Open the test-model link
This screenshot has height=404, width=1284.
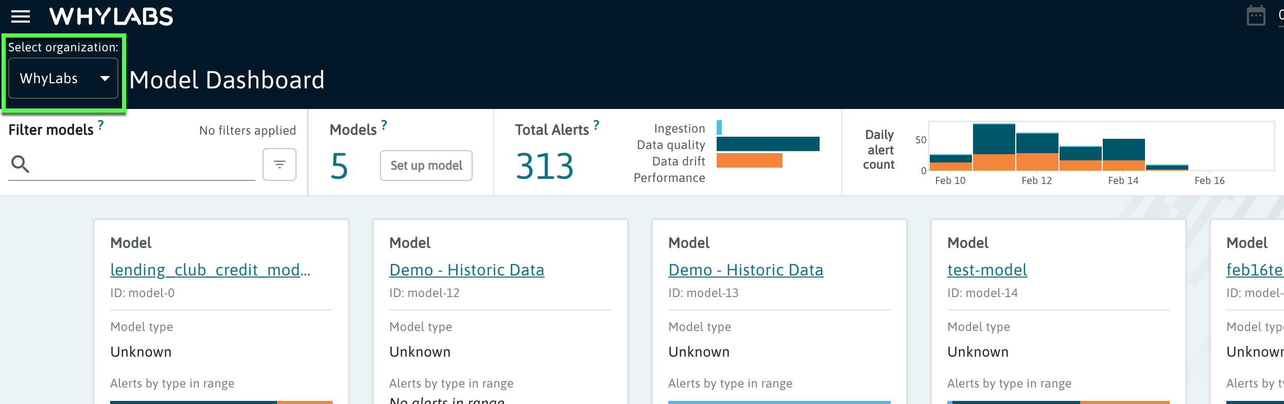coord(987,270)
